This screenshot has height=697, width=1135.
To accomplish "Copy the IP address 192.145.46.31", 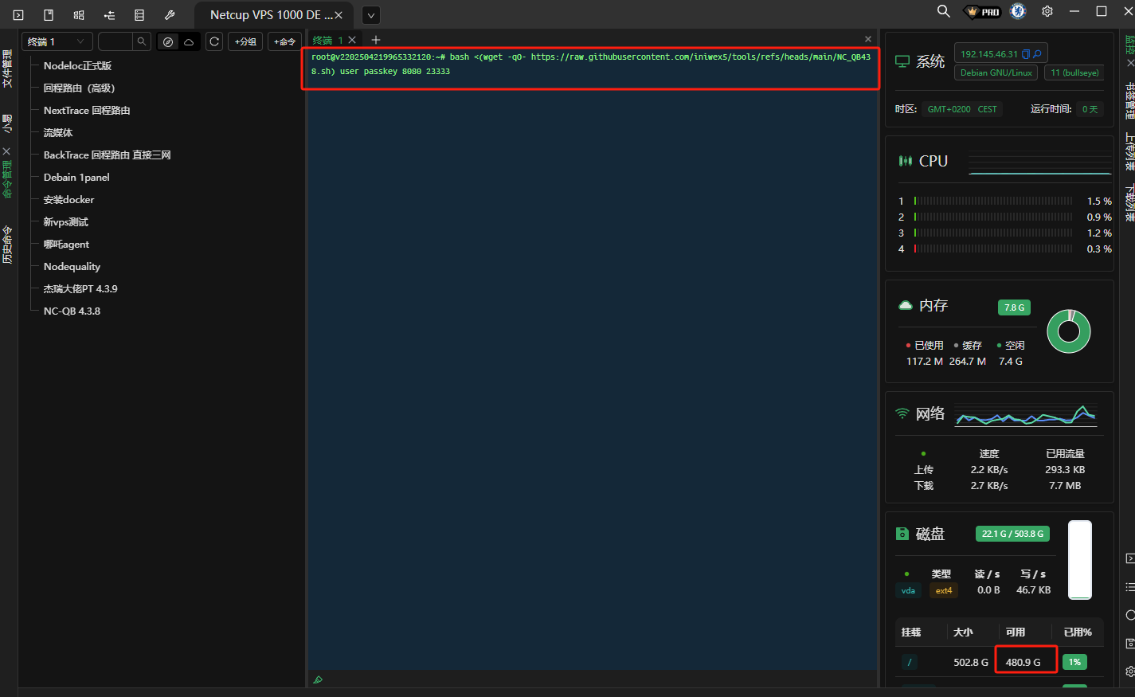I will 1026,54.
